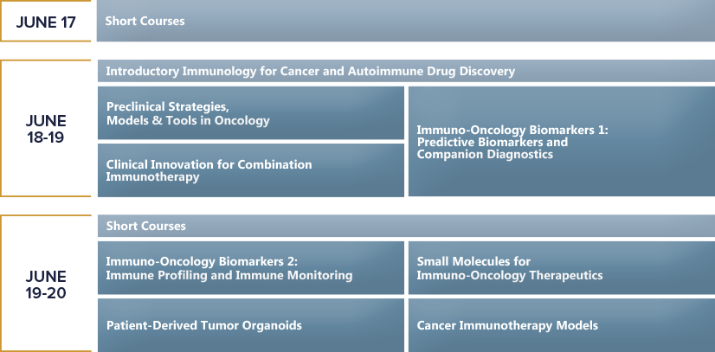
Task: Select Small Molecules for Immuno-Oncology Therapeutics
Action: click(560, 268)
